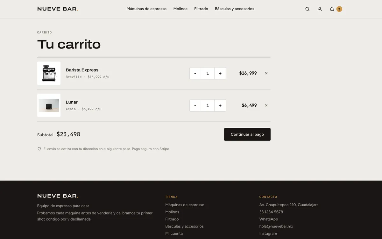
Task: Click the Barista Express line total $16,999
Action: [248, 73]
